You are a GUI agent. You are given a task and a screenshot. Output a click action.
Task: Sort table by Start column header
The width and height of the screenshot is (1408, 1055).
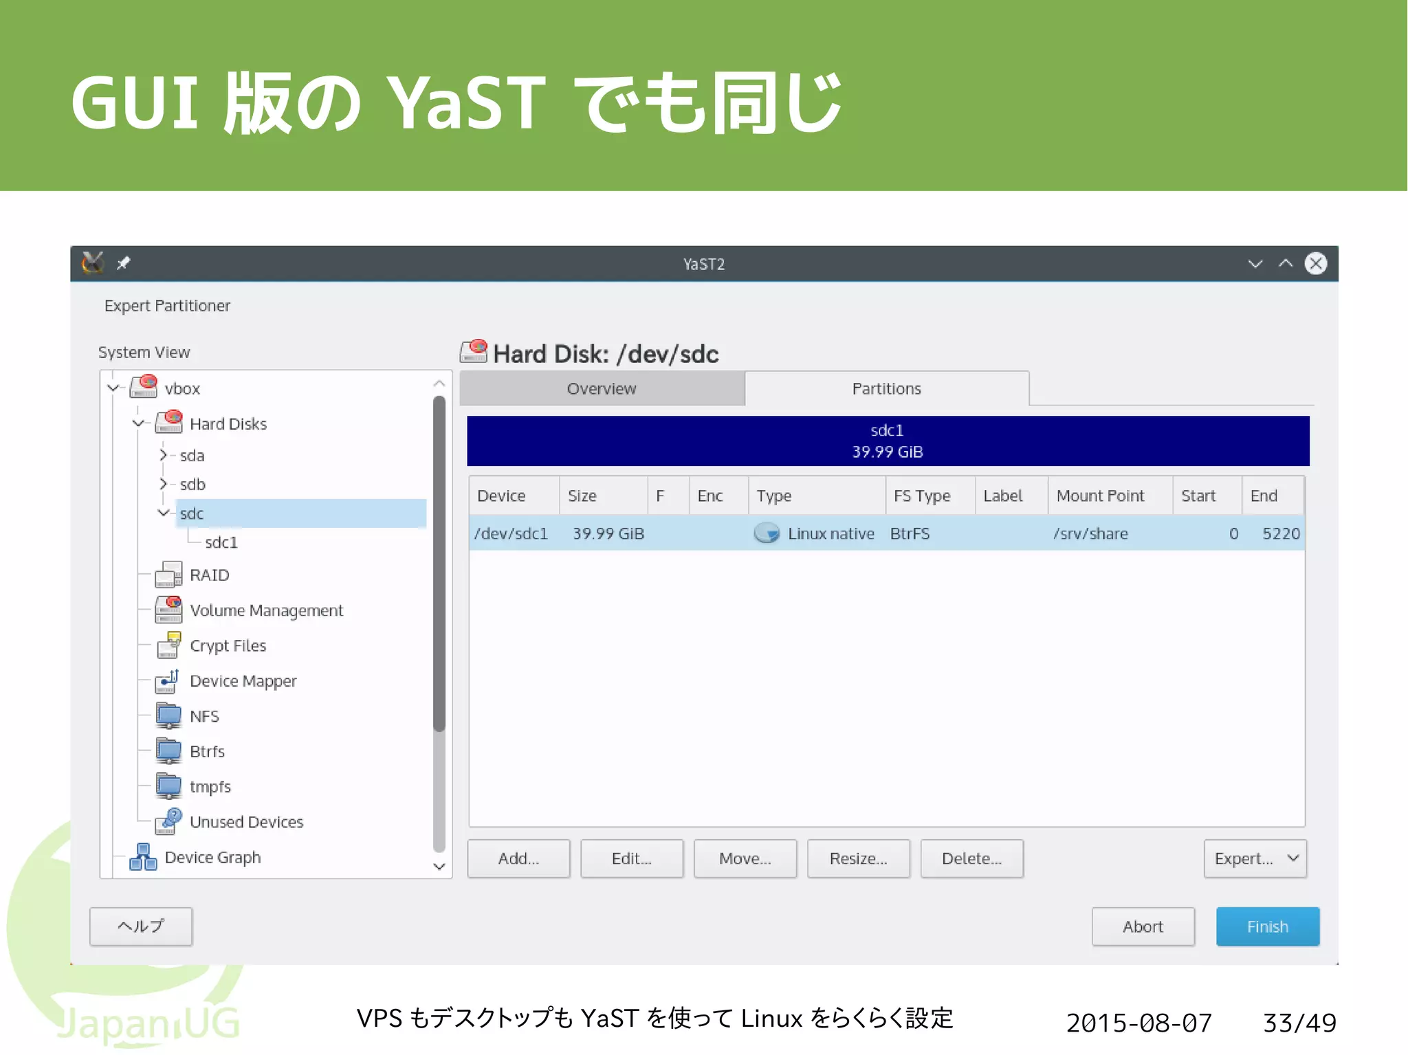pyautogui.click(x=1207, y=496)
